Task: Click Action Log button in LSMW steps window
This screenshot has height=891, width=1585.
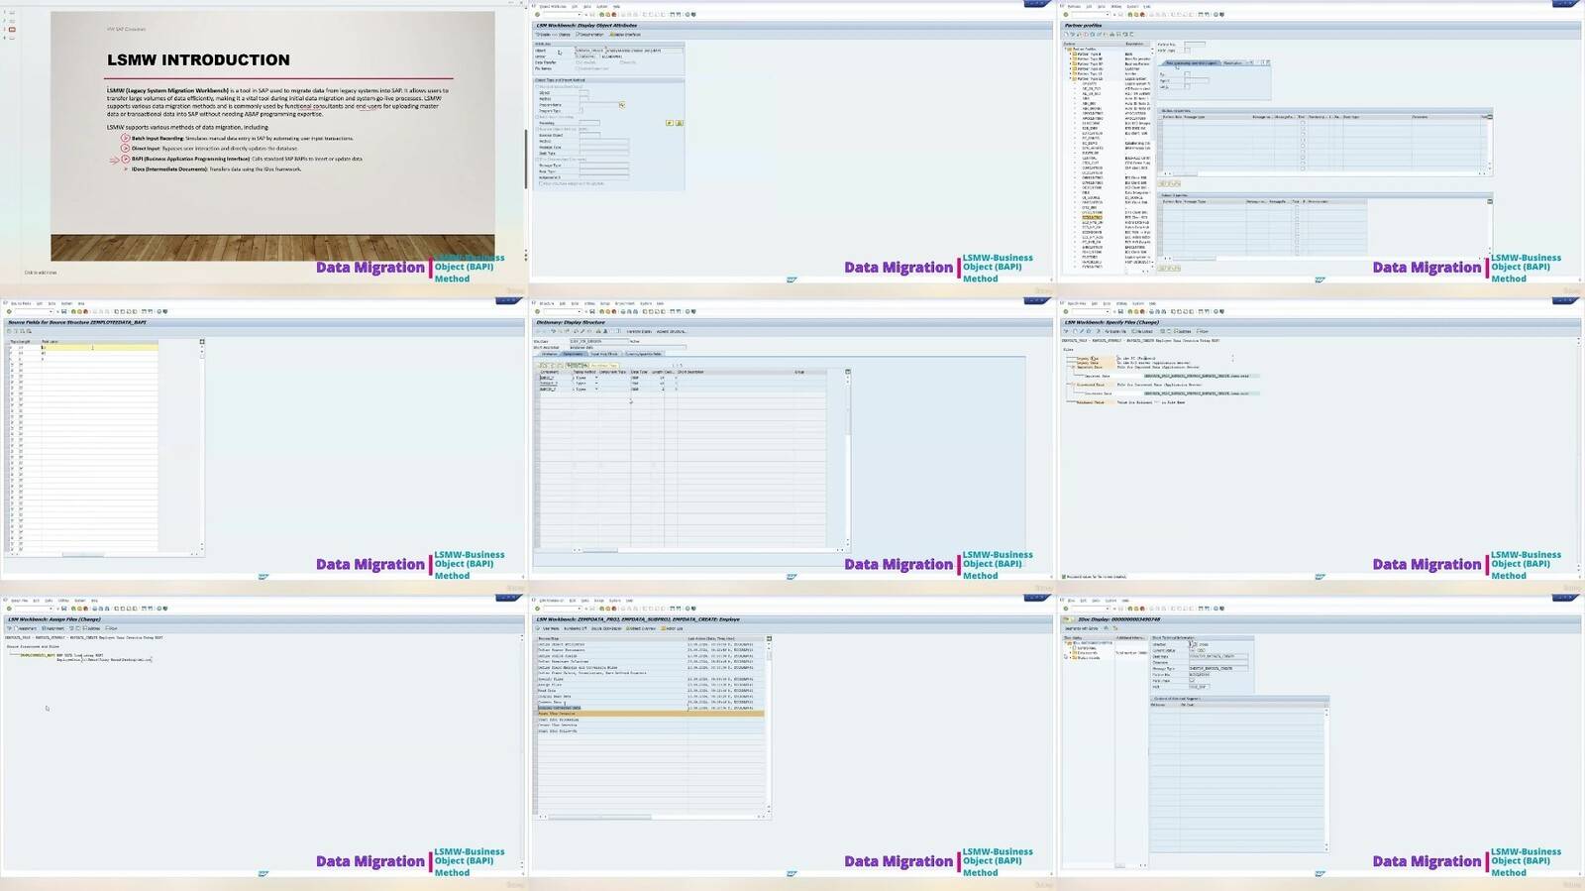Action: [671, 628]
